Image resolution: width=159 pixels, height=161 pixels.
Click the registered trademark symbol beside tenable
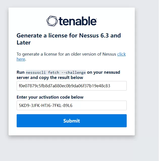click(x=96, y=19)
